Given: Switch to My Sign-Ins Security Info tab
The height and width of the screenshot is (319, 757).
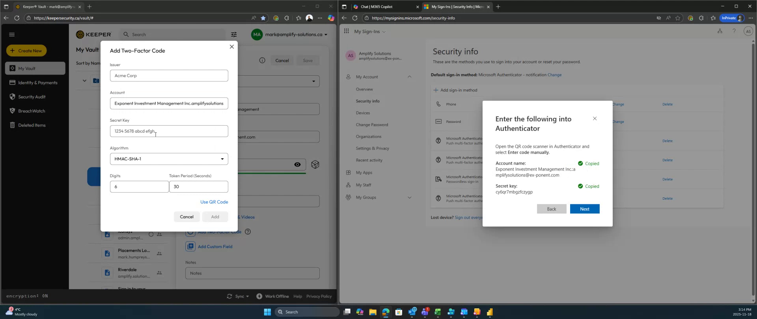Looking at the screenshot, I should coord(457,7).
